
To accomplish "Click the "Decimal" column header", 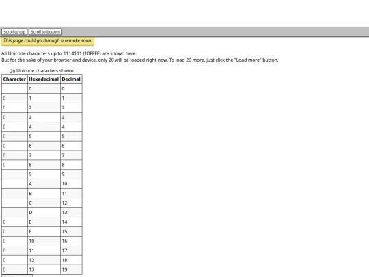I will 71,79.
